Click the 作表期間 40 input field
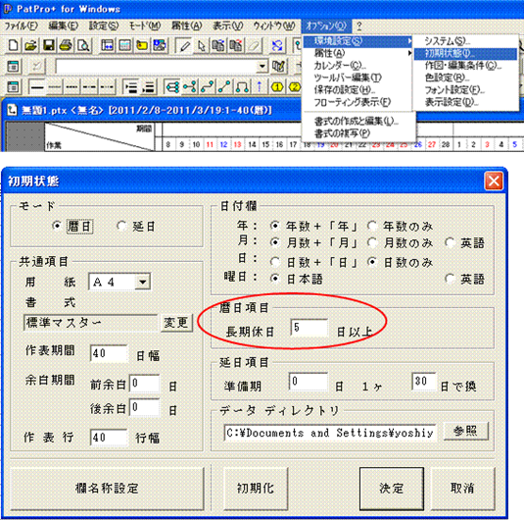524x520 pixels. coord(109,353)
